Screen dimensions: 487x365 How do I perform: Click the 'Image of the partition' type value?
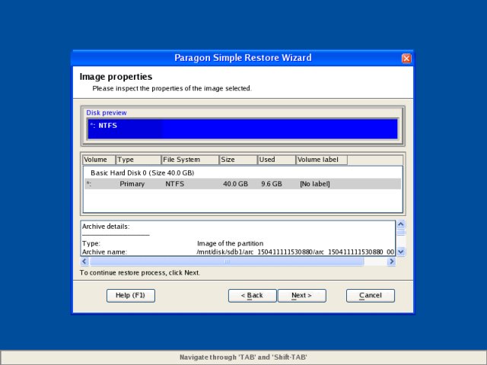(230, 243)
